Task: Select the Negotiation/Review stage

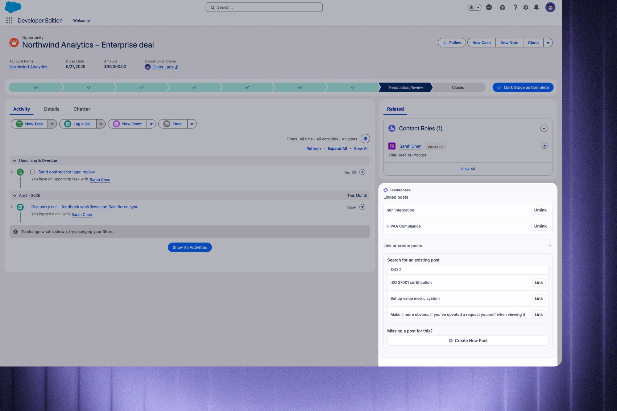Action: 406,87
